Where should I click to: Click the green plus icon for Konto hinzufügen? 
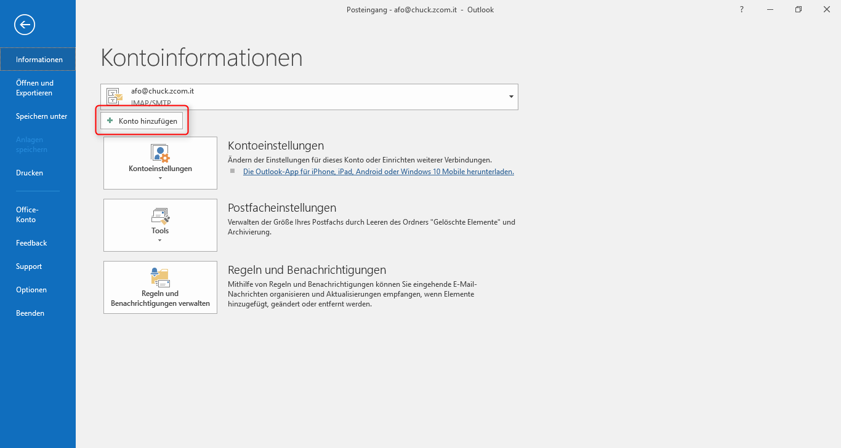click(x=110, y=121)
